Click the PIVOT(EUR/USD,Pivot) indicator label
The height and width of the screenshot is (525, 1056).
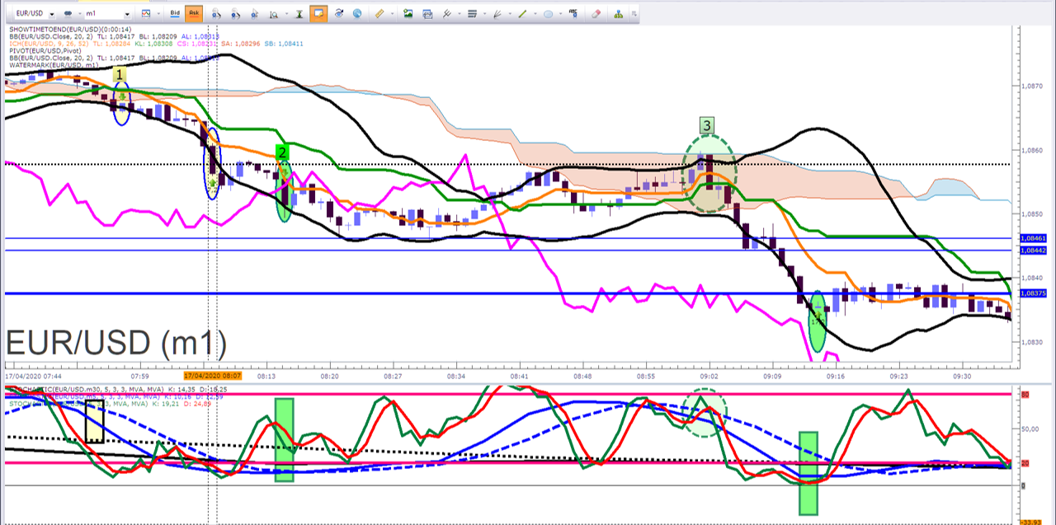pos(45,51)
